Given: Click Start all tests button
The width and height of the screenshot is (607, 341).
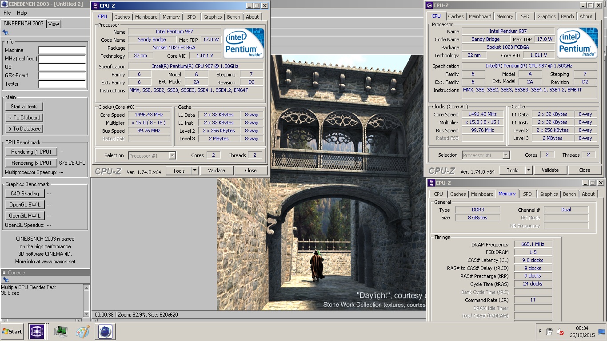Looking at the screenshot, I should click(x=24, y=107).
